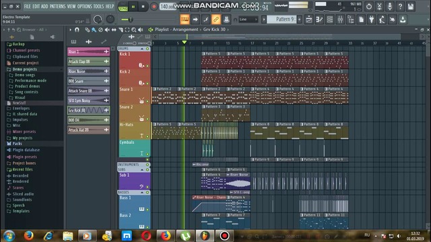Click the save project floppy icon
The width and height of the screenshot is (431, 242).
tap(411, 6)
